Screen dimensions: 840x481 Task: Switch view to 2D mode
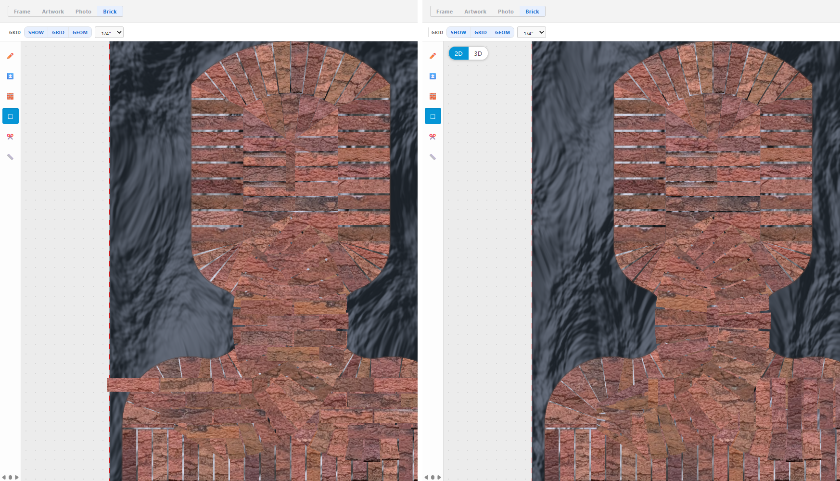[x=458, y=53]
